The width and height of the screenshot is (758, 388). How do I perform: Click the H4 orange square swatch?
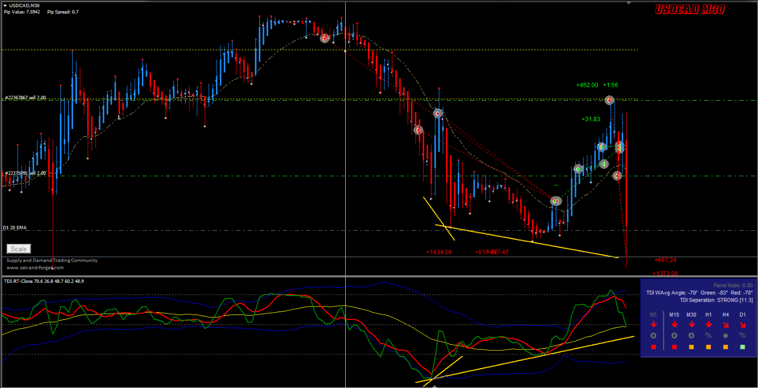[726, 347]
